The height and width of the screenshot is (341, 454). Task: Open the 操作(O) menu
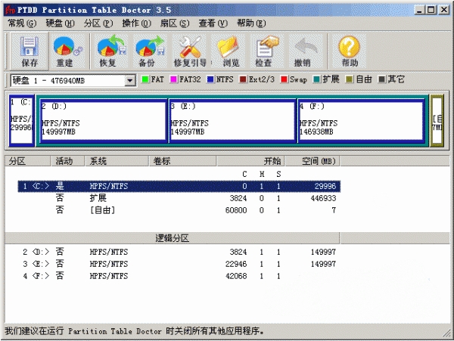point(136,23)
